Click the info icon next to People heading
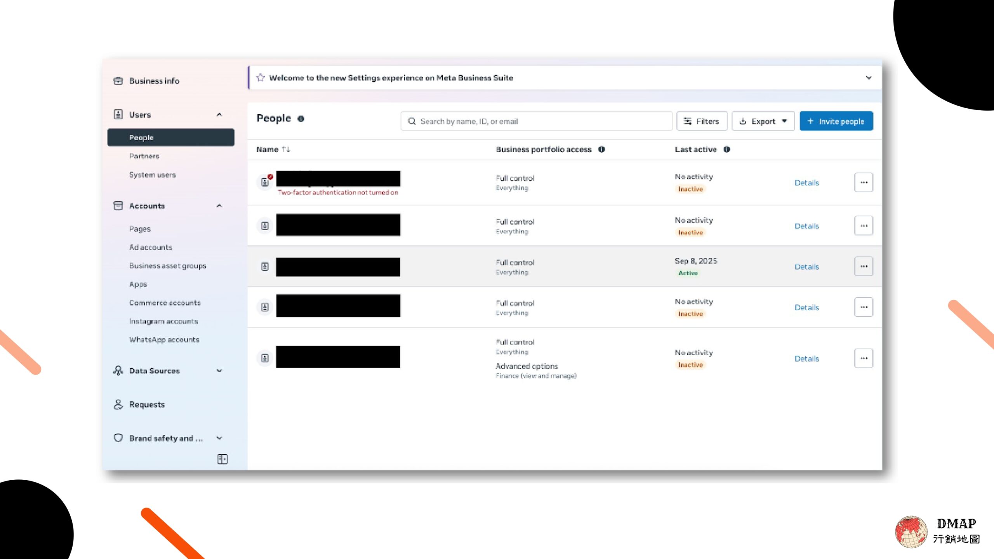 point(301,119)
